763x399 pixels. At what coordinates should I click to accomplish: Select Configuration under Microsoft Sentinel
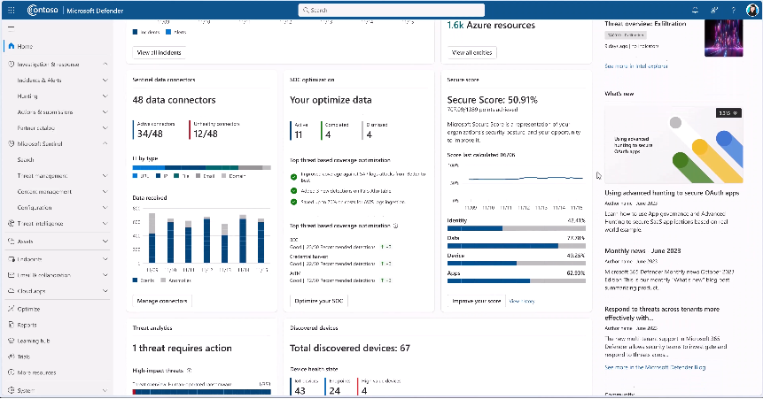pyautogui.click(x=34, y=208)
